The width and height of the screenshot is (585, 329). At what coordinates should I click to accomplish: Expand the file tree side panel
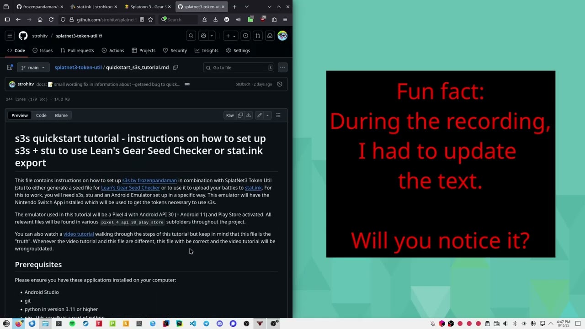point(10,67)
